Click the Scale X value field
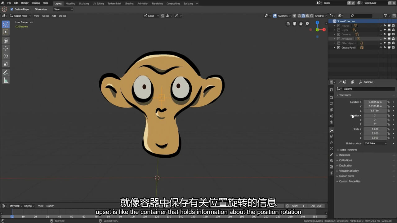 [375, 129]
